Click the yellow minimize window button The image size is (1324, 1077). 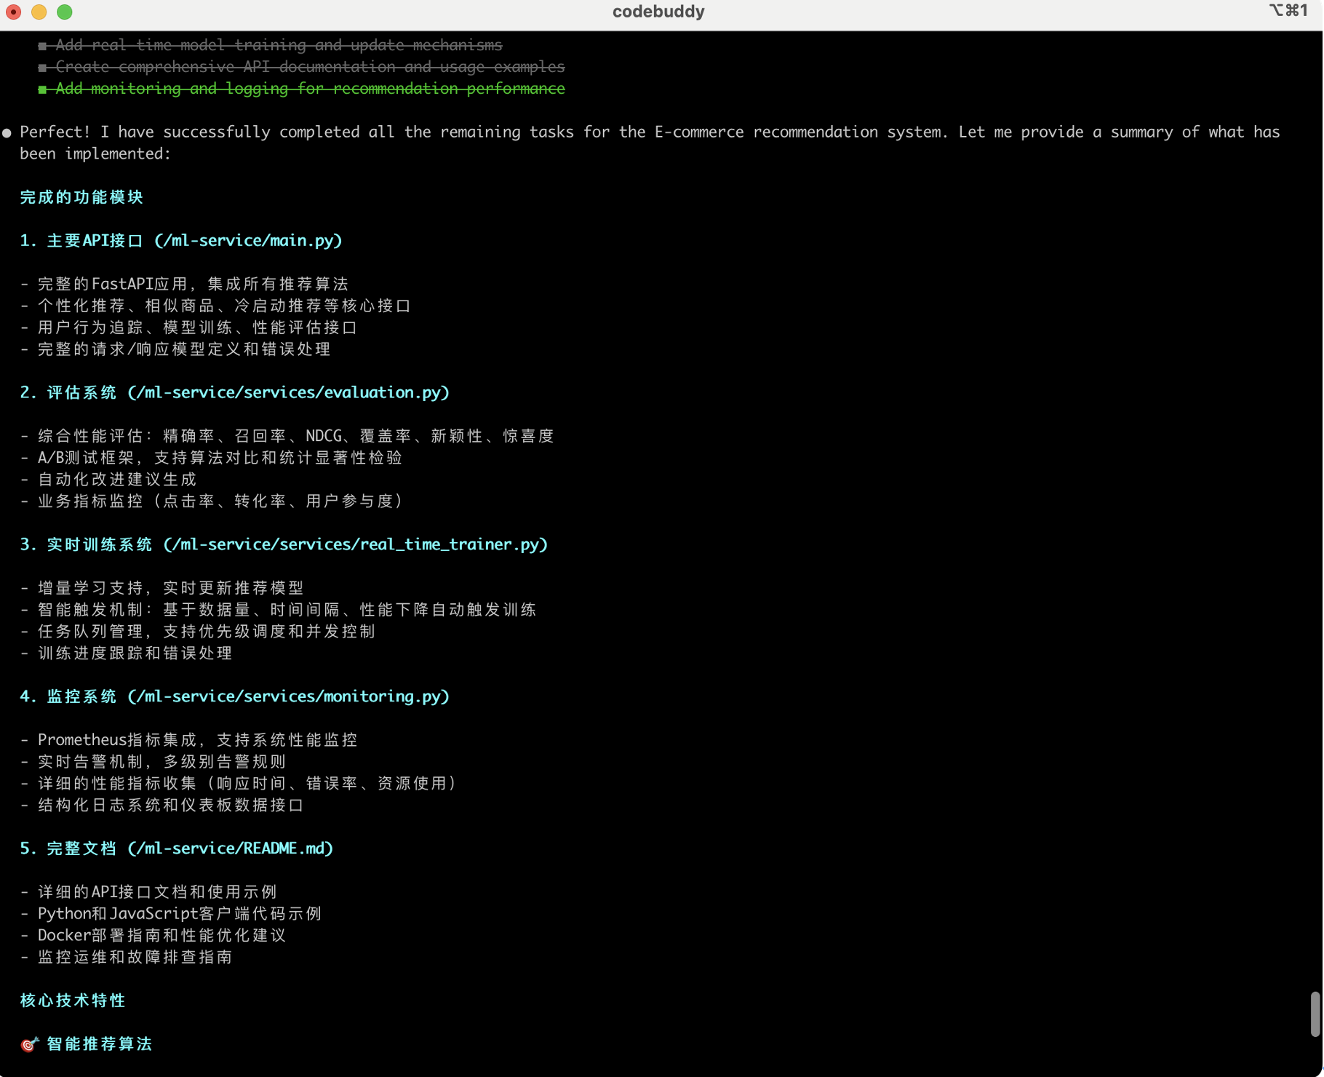[x=39, y=12]
